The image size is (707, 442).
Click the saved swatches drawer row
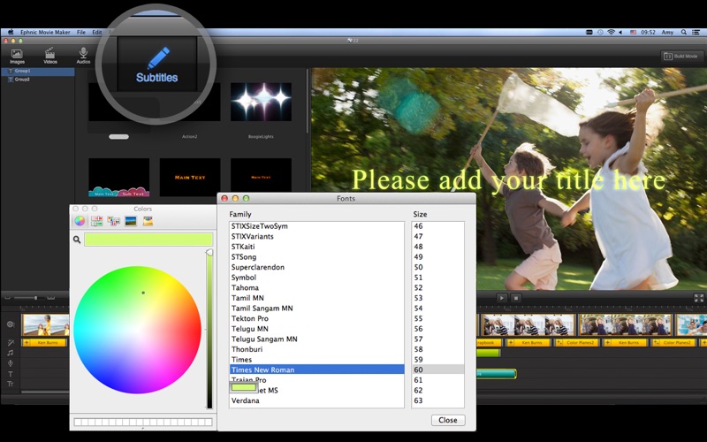point(143,423)
